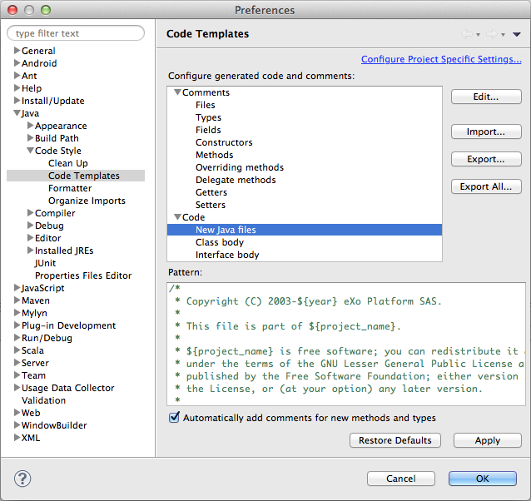This screenshot has width=531, height=501.
Task: Select Methods comment template
Action: tap(215, 155)
